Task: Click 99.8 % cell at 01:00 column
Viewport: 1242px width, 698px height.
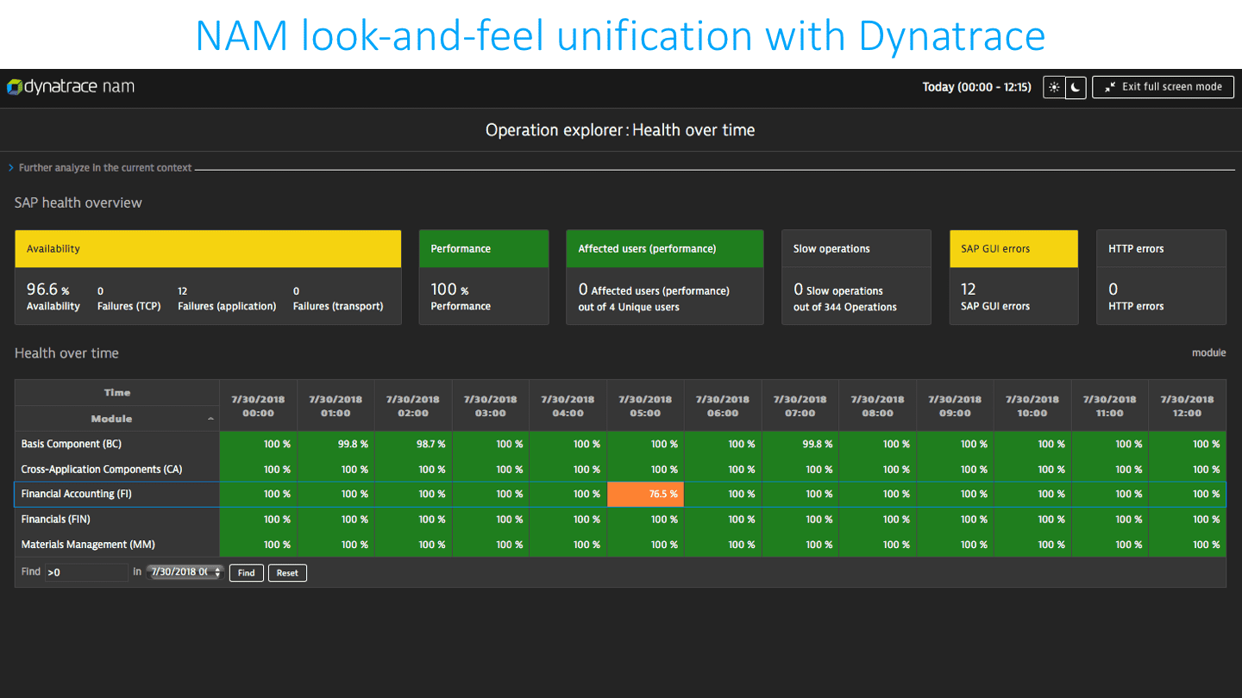Action: pyautogui.click(x=336, y=444)
